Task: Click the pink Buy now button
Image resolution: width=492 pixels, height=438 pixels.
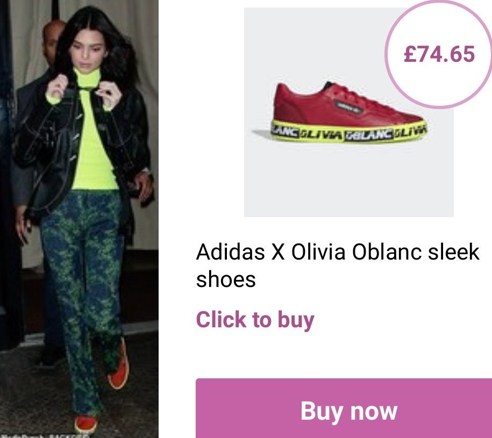Action: [344, 408]
